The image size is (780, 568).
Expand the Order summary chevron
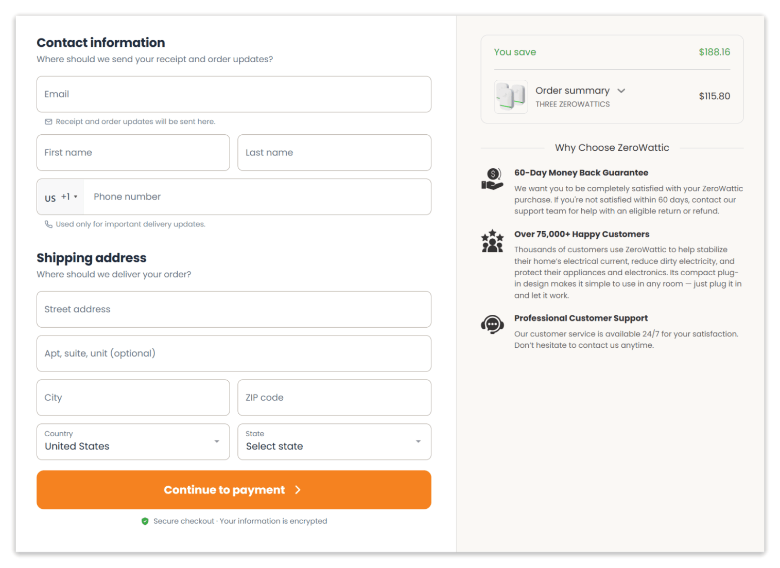[x=621, y=91]
